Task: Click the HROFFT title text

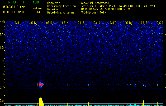Action: pos(16,2)
